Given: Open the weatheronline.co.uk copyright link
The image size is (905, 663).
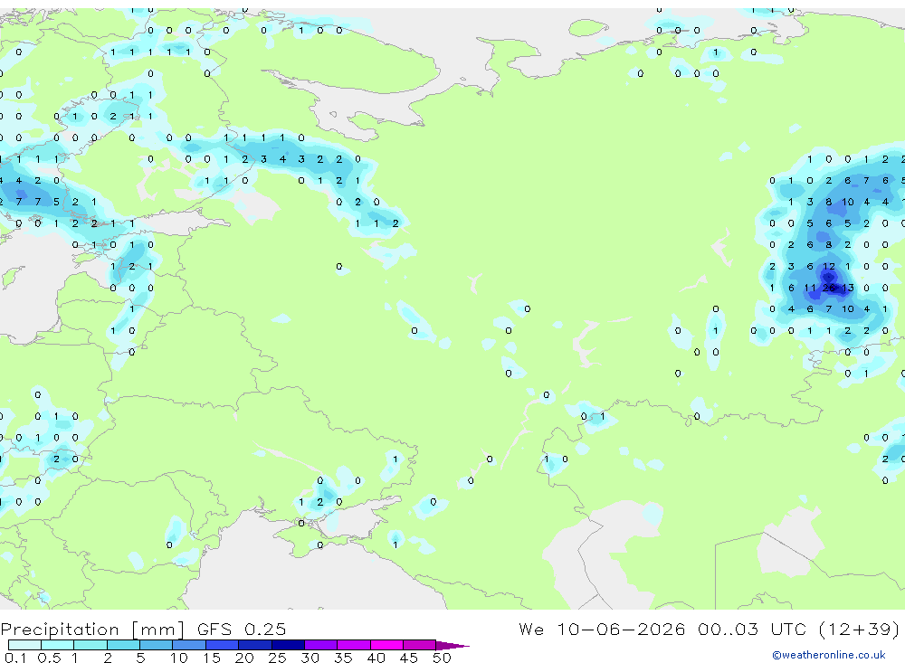Looking at the screenshot, I should click(829, 655).
